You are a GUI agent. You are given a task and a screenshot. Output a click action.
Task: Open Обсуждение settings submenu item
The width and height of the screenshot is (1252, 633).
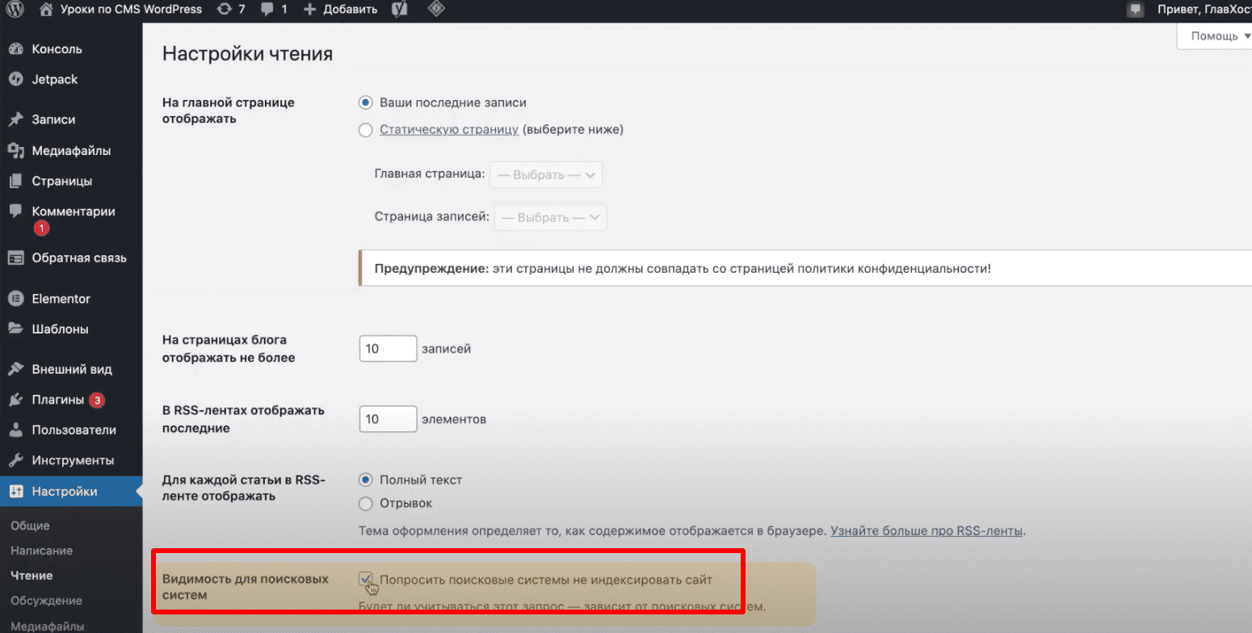click(x=46, y=601)
